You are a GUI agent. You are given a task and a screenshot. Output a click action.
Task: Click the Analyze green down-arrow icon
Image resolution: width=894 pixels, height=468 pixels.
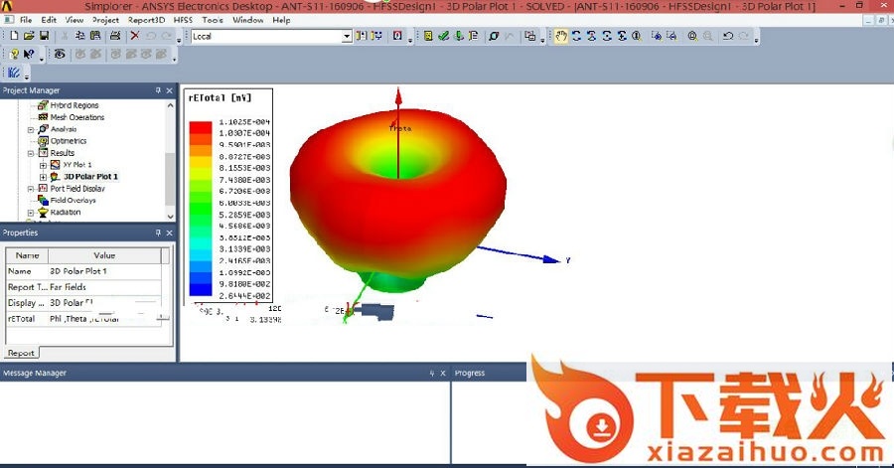tap(458, 36)
